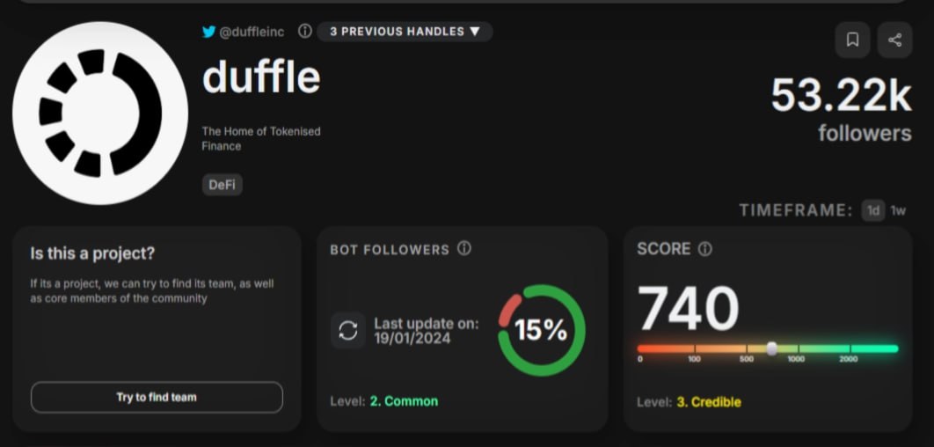Click the 15% bot followers ring
The width and height of the screenshot is (934, 447).
point(542,330)
